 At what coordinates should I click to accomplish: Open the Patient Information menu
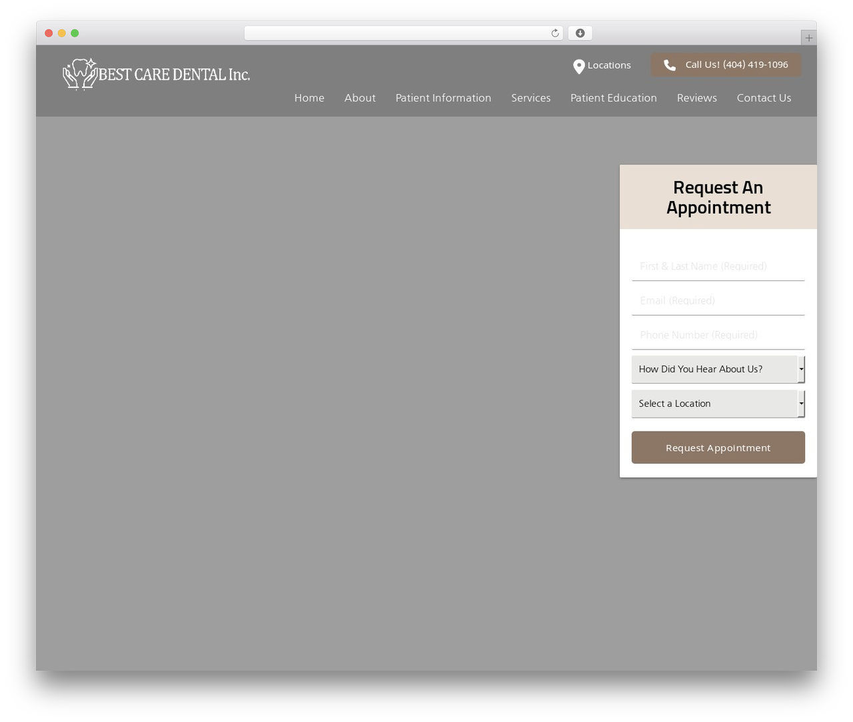pyautogui.click(x=443, y=98)
